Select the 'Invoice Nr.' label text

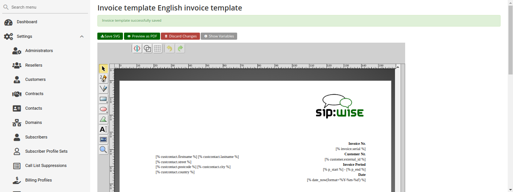click(357, 144)
